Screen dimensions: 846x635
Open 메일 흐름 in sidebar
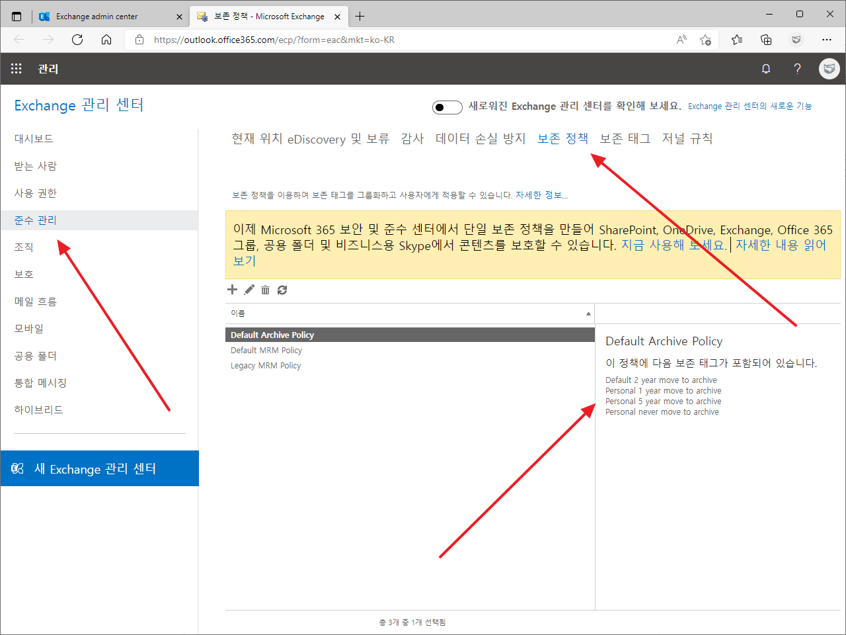click(36, 302)
